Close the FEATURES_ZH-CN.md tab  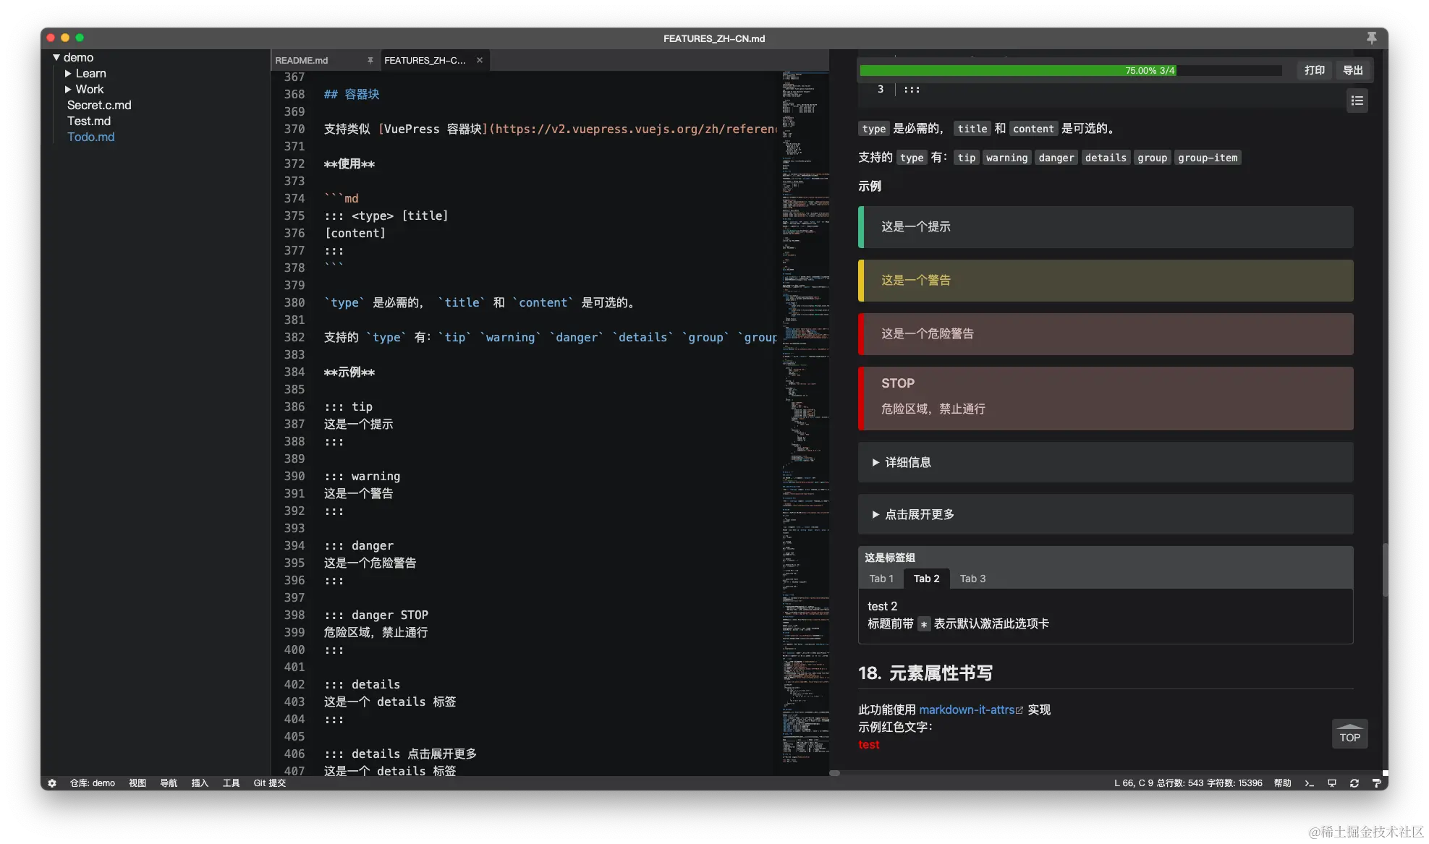pos(480,60)
